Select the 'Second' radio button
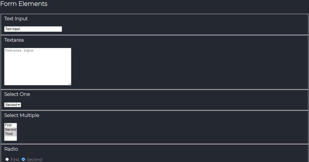 (23, 159)
